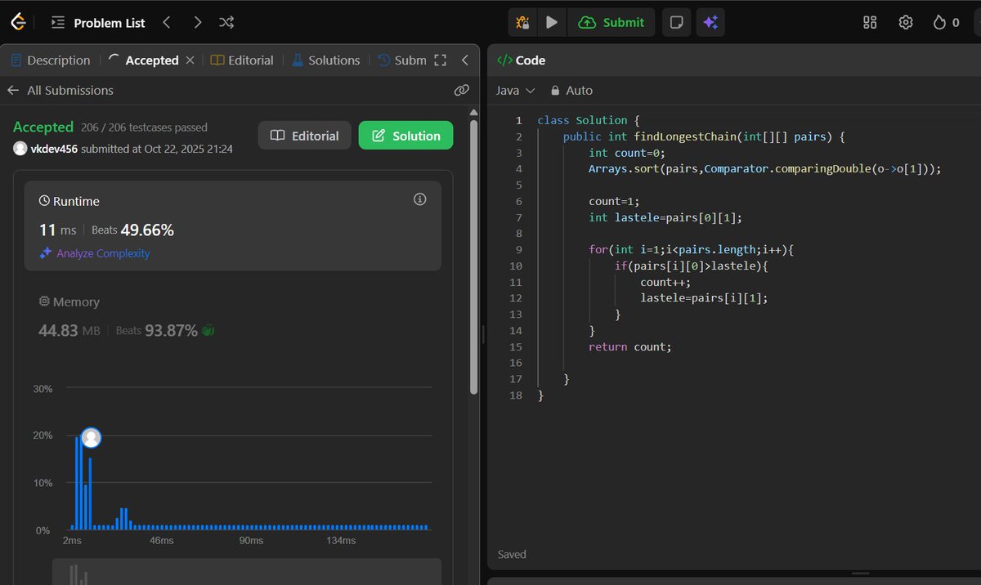Screen dimensions: 981x585
Task: Click Analyze Complexity link
Action: pos(95,253)
